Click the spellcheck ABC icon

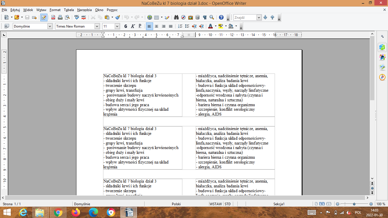click(x=76, y=17)
